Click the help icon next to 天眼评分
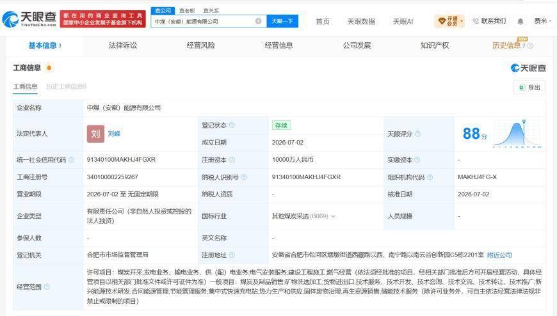 pyautogui.click(x=417, y=134)
